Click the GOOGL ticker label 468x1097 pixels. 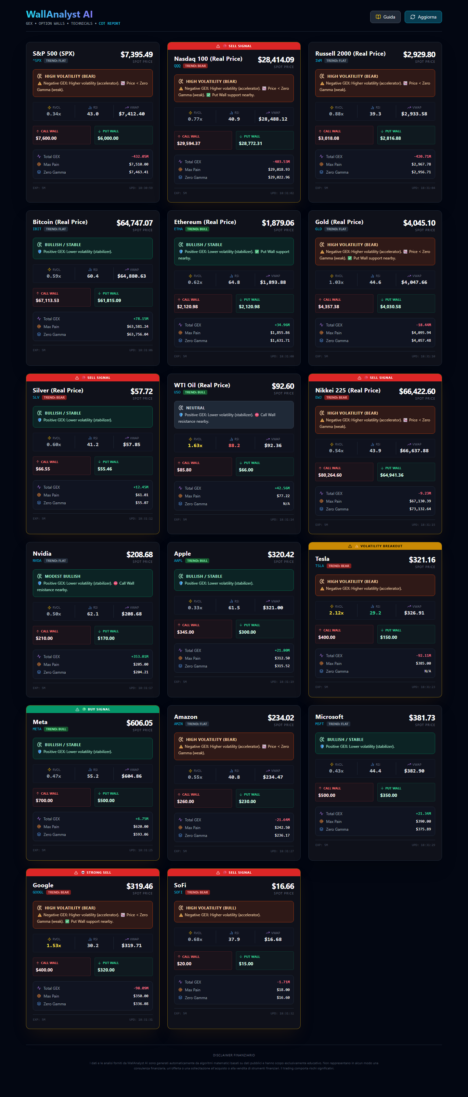38,892
